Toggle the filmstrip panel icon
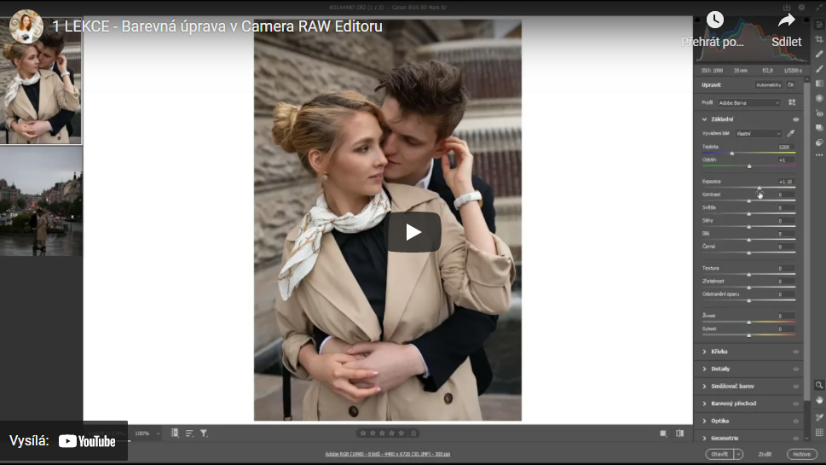Screen dimensions: 826x465 coord(175,433)
